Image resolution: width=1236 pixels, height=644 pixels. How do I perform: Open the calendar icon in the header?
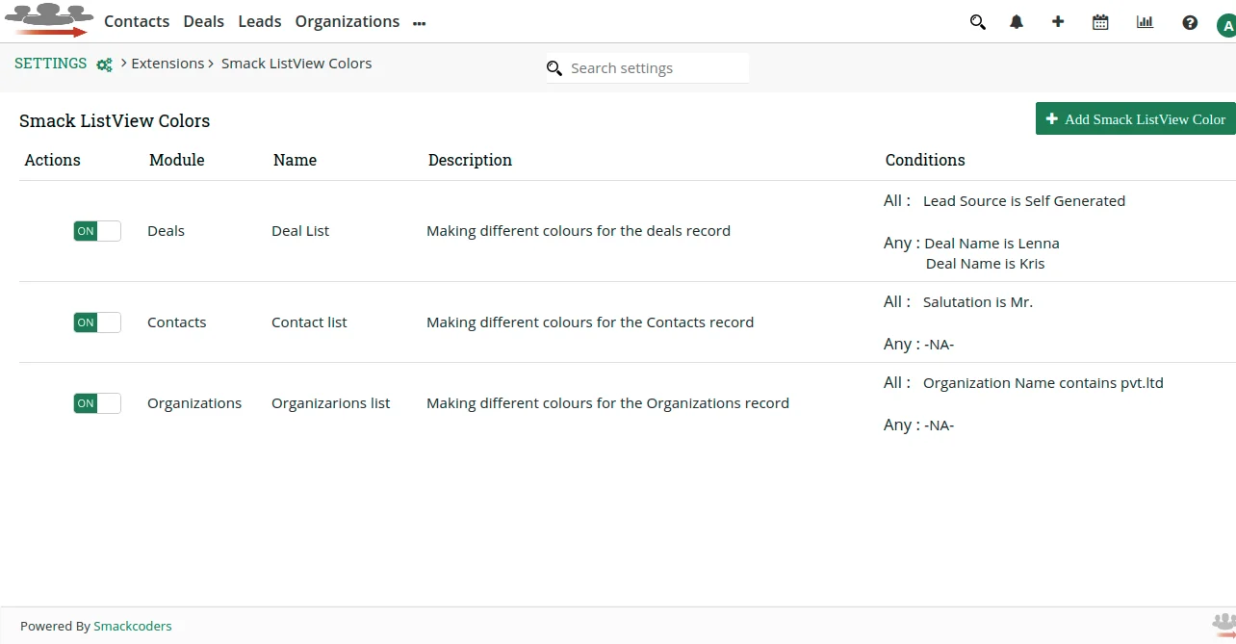[1100, 21]
